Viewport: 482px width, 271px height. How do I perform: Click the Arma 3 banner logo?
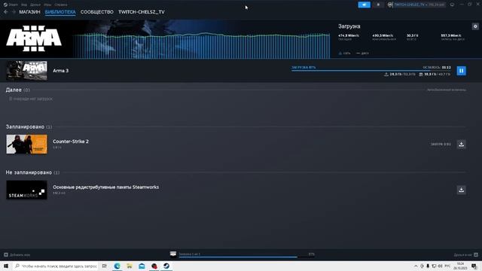click(x=34, y=38)
